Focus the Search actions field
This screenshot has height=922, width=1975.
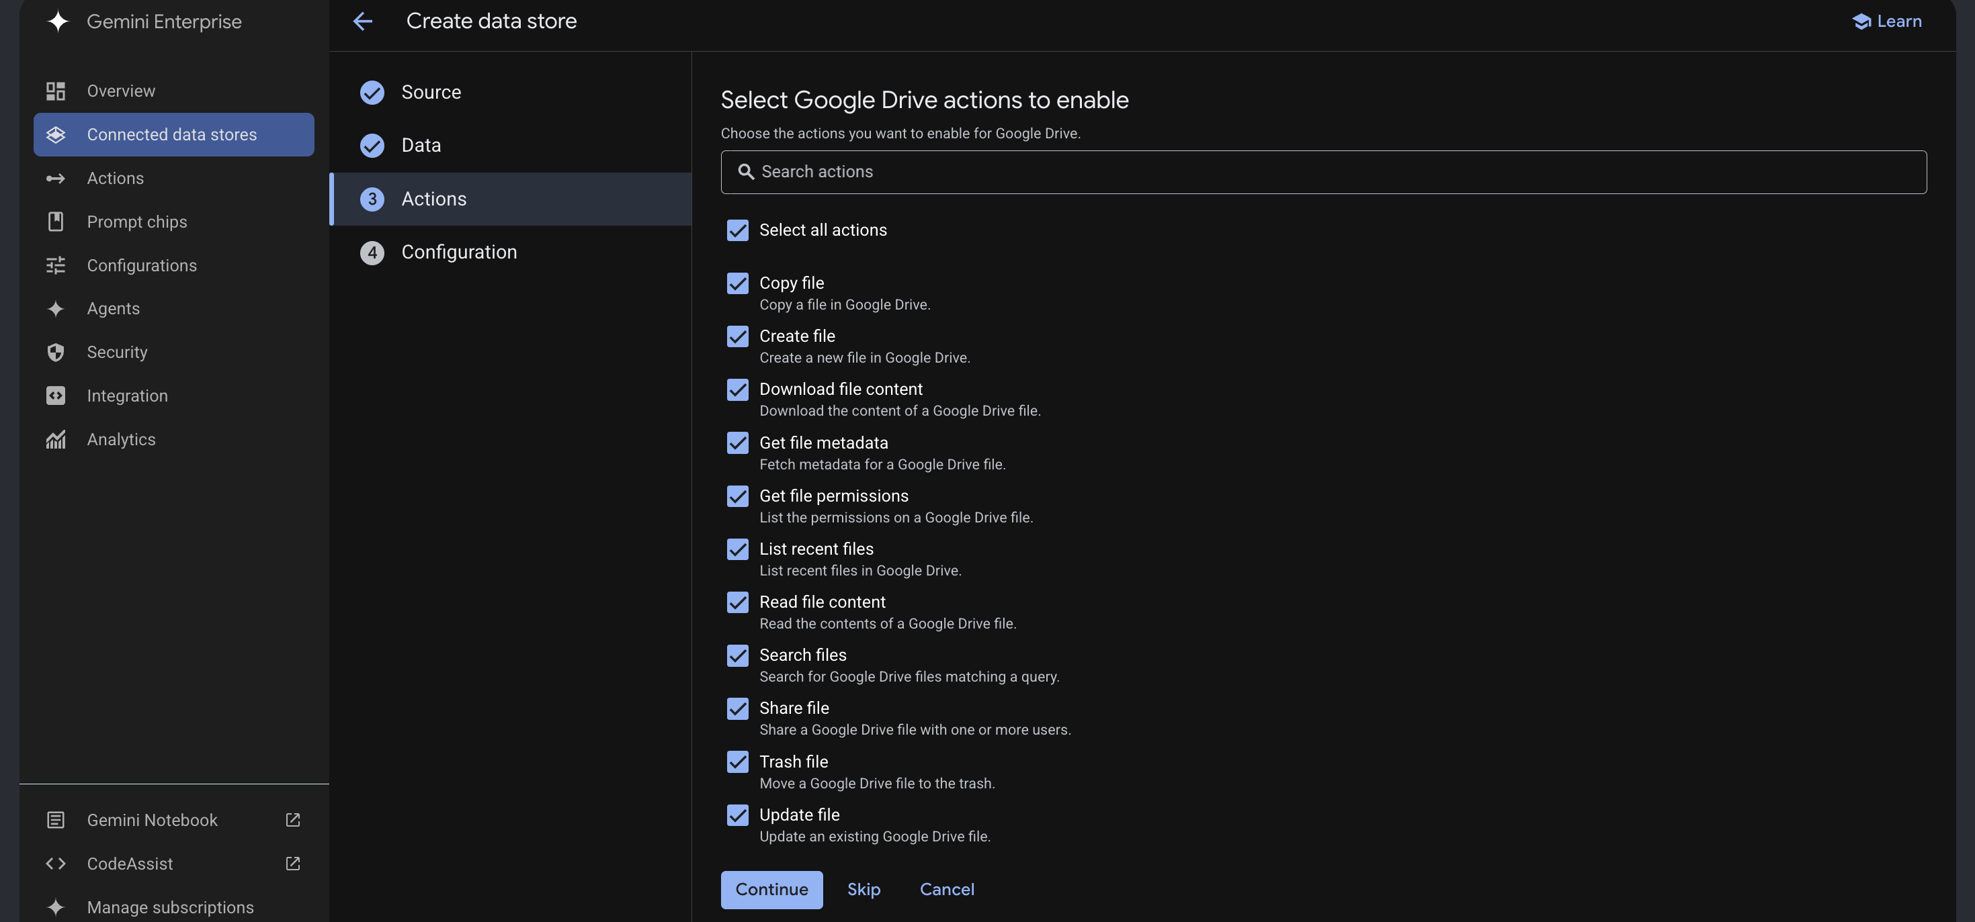(1323, 172)
